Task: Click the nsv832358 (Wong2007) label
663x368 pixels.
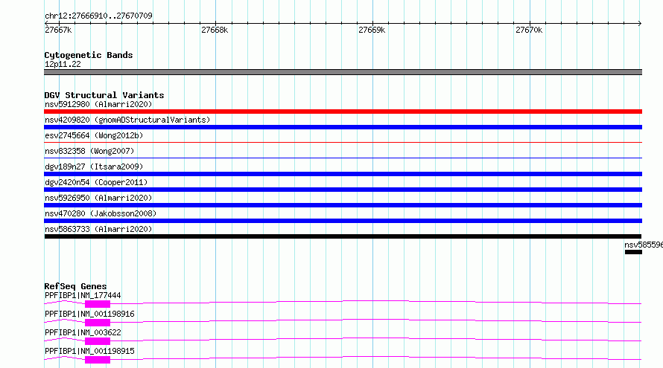Action: coord(89,151)
